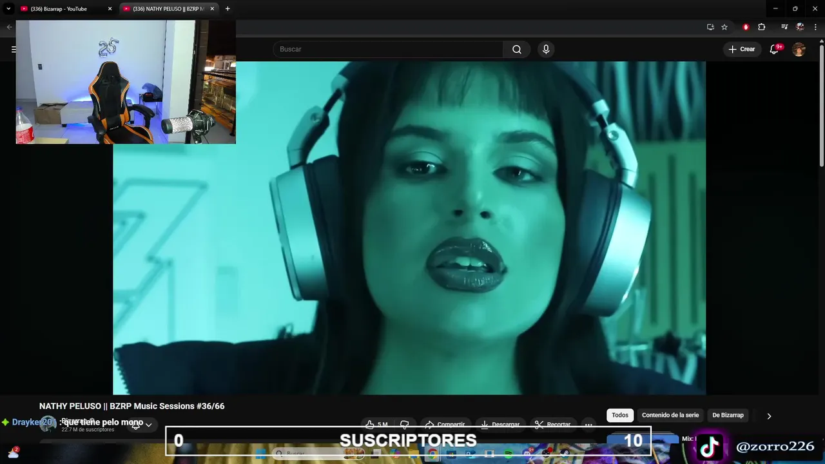
Task: Open a new browser tab
Action: 228,9
